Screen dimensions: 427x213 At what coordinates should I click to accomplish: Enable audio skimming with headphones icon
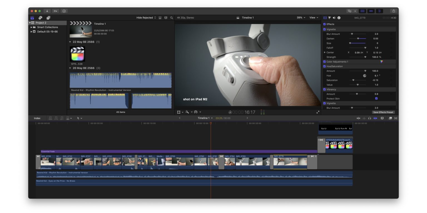(370, 118)
